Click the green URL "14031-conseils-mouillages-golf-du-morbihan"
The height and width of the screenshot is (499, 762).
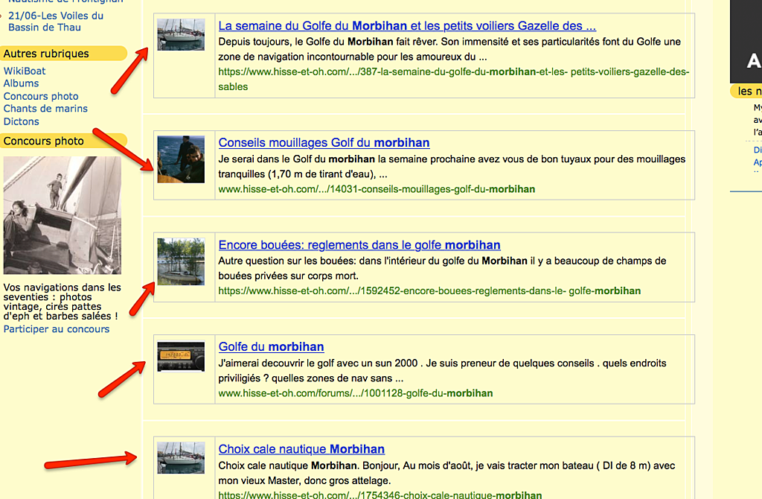coord(377,189)
